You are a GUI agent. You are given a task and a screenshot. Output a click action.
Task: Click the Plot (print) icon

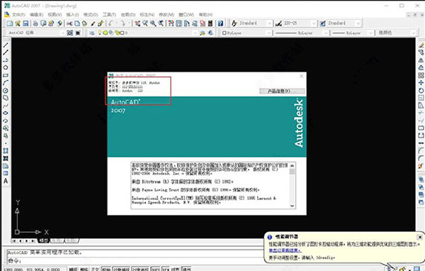[x=35, y=23]
